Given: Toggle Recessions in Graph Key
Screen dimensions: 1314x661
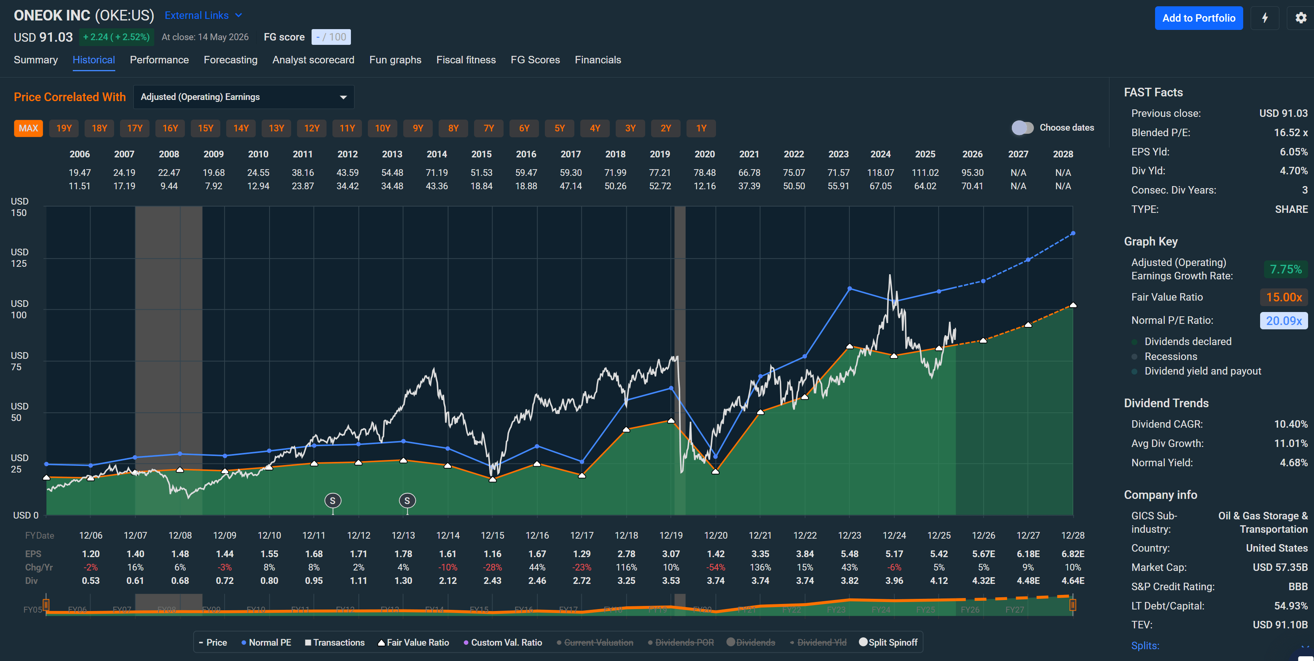Looking at the screenshot, I should (1164, 356).
